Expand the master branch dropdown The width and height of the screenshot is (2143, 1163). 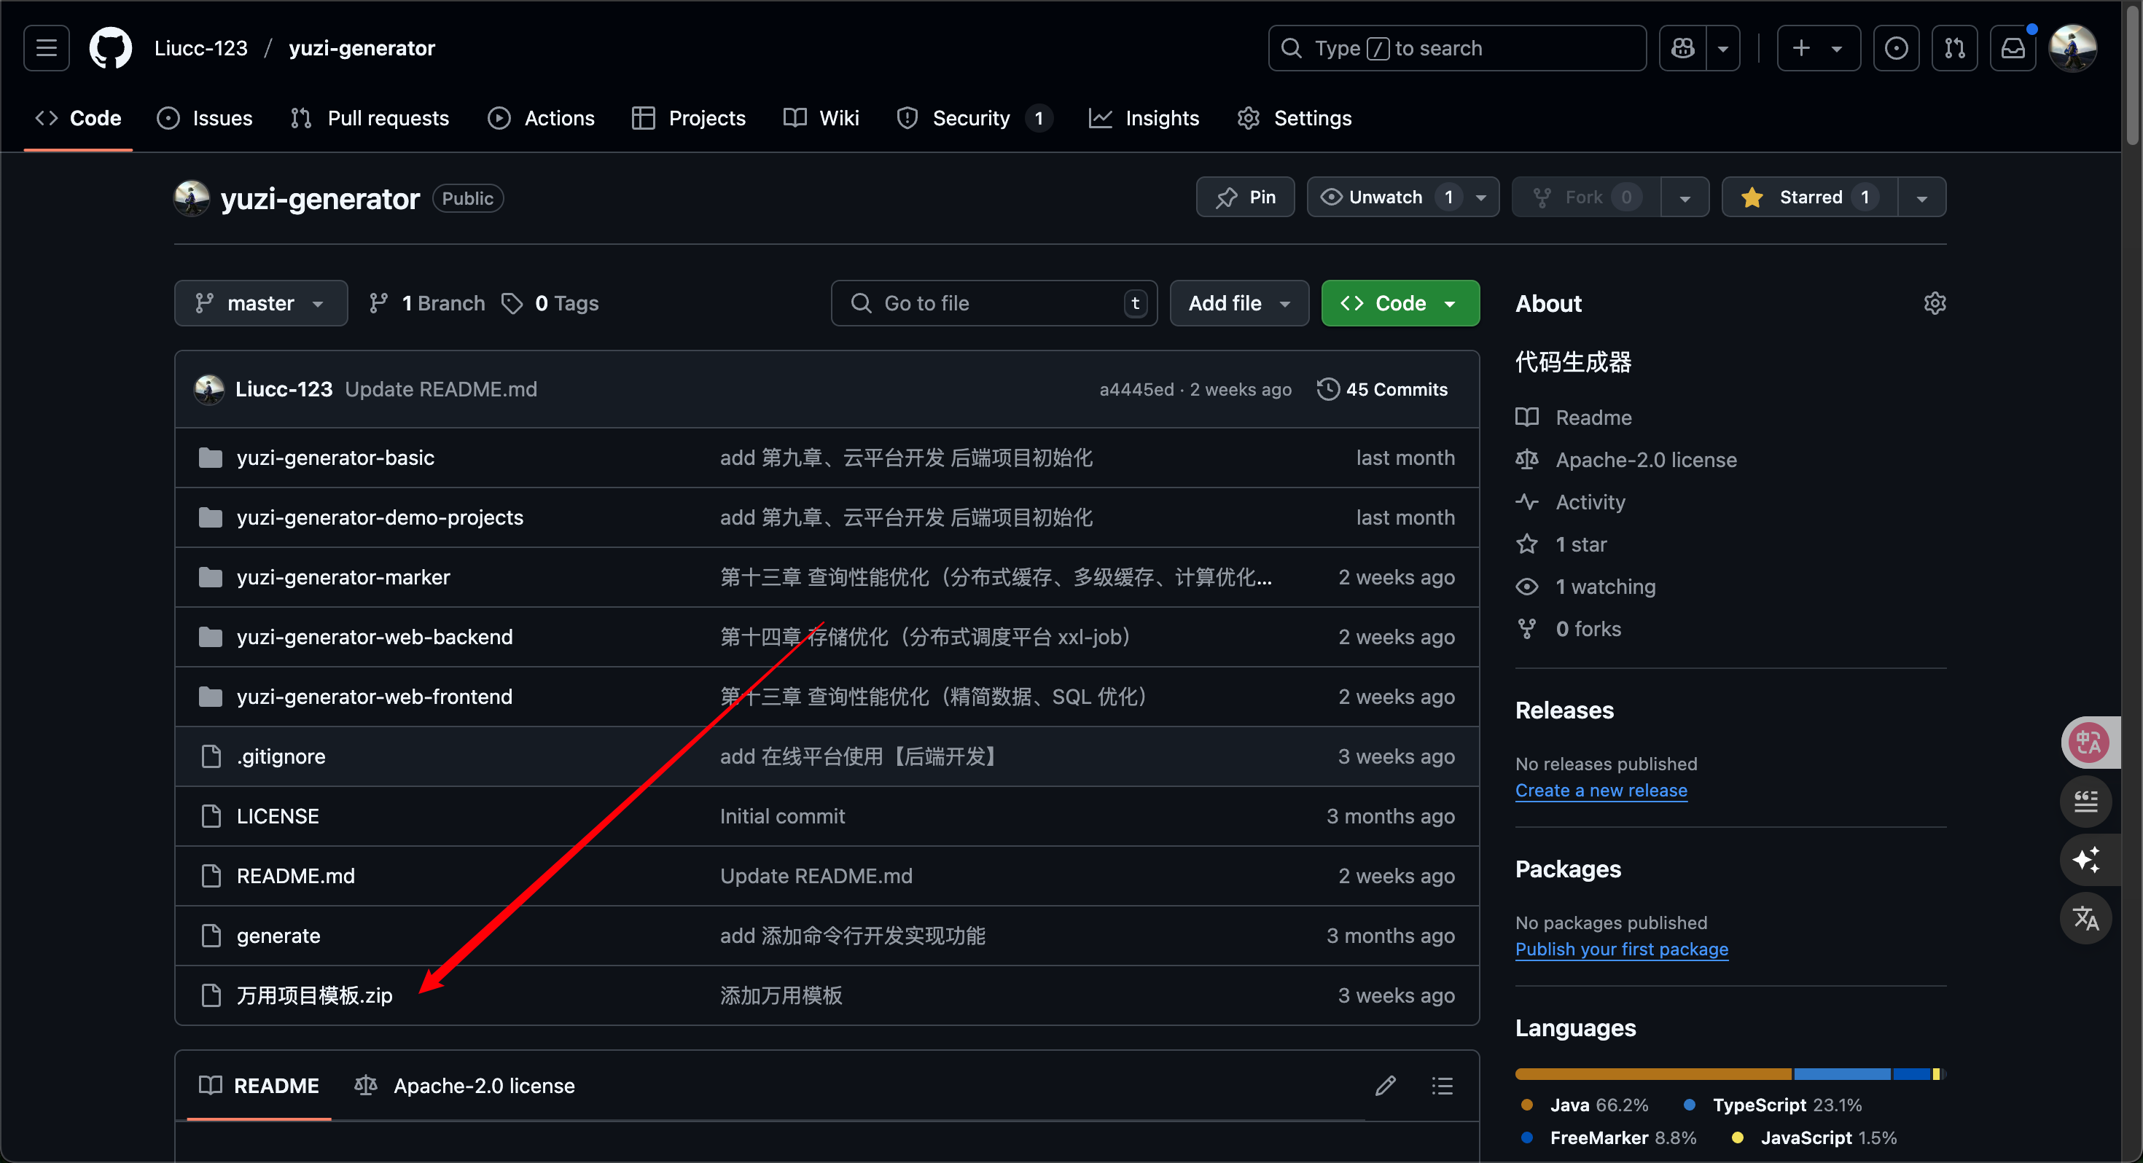(x=260, y=304)
